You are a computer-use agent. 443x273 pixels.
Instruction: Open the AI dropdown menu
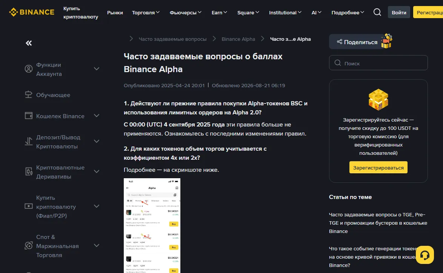click(x=317, y=12)
